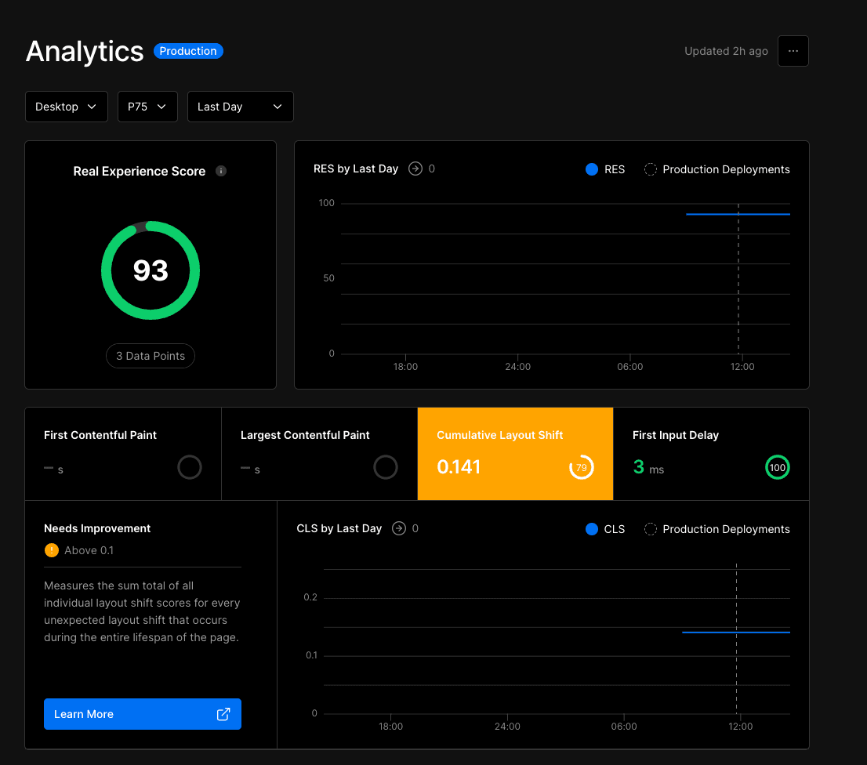867x765 pixels.
Task: Click the Cumulative Layout Shift score ring 79
Action: [581, 468]
